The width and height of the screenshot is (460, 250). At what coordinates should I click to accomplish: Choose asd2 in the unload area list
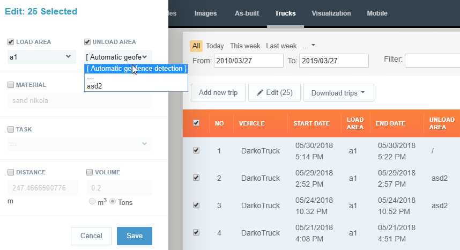[x=136, y=86]
